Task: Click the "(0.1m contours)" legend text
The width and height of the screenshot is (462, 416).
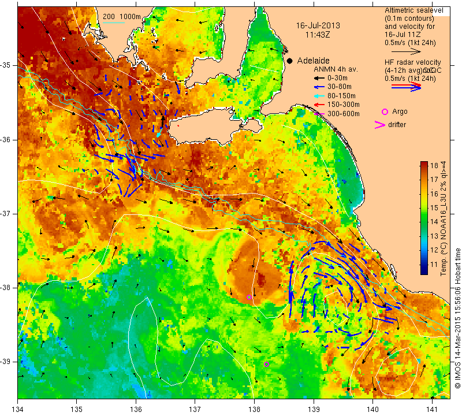Action: point(409,18)
